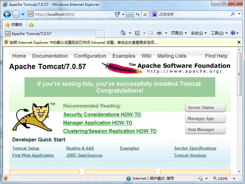Toggle the compatibility view icon
The width and height of the screenshot is (245, 184).
(130, 14)
